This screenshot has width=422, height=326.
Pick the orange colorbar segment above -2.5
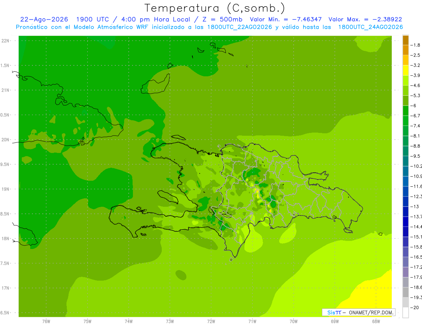(405, 50)
